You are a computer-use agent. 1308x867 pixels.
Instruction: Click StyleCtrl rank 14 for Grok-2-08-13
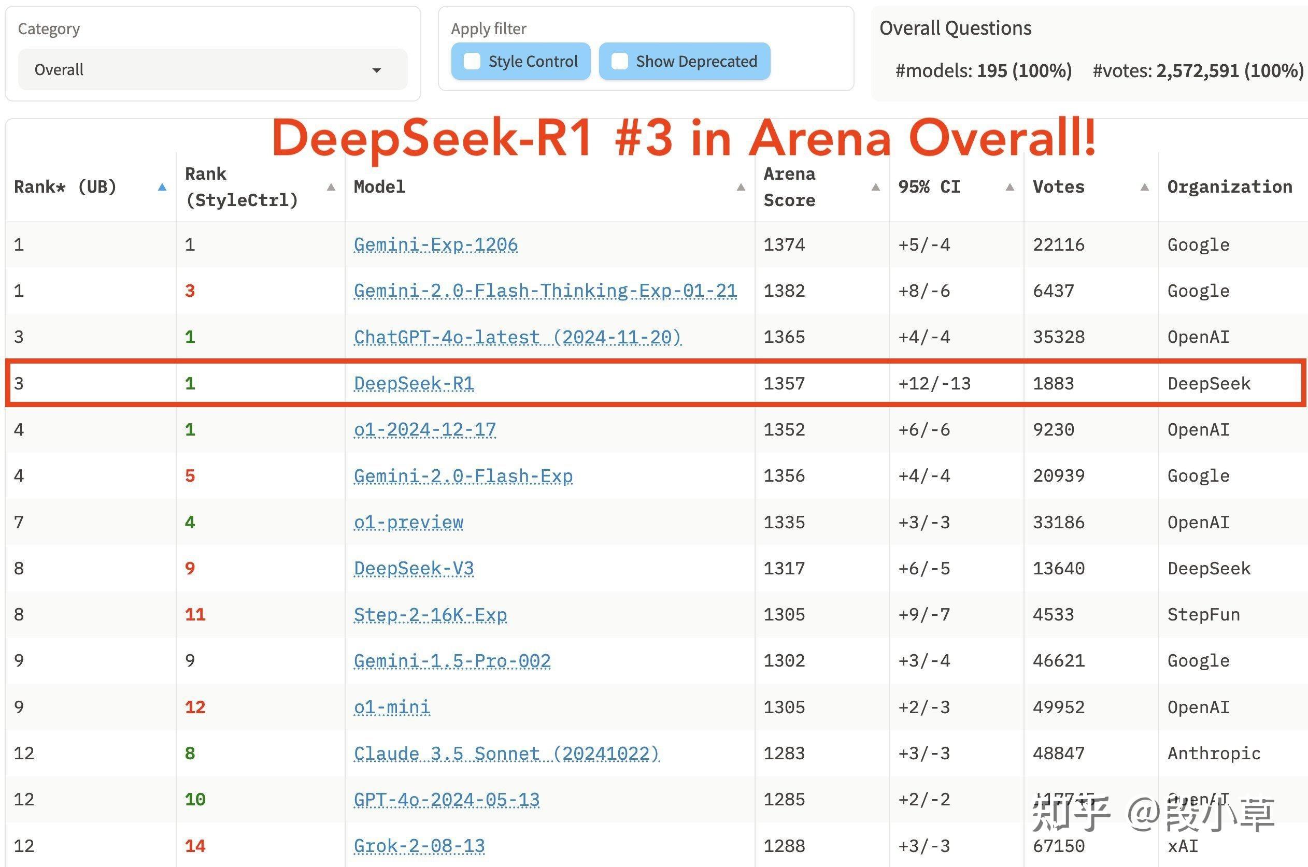click(195, 846)
